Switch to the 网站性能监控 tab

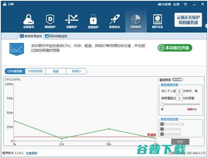pos(56,36)
